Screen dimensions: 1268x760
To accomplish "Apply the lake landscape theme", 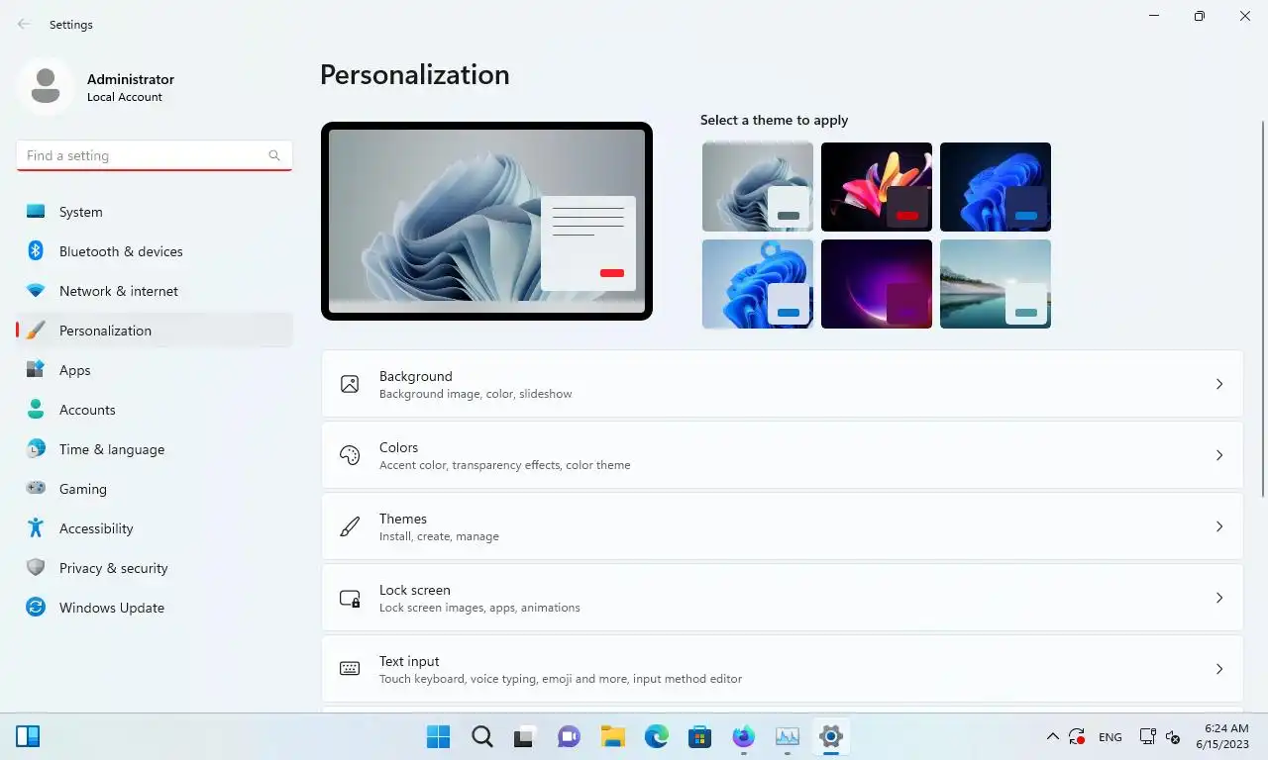I will point(996,284).
